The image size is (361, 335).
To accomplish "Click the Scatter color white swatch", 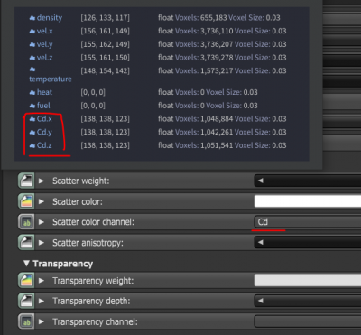I will coord(308,201).
